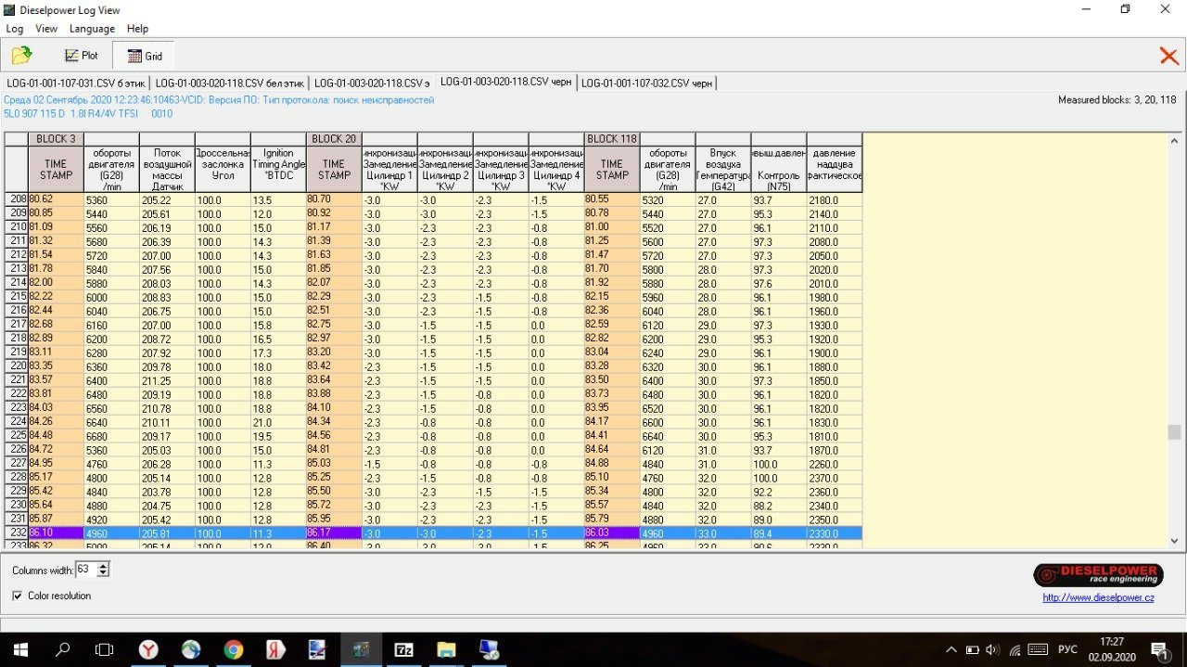Click the boost pressure cell 2370.0
Screen dimensions: 1187x667
pos(835,478)
